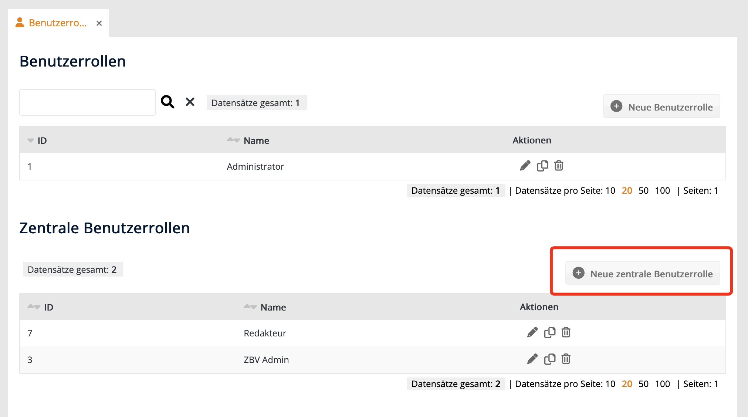The height and width of the screenshot is (417, 748).
Task: Copy the ZBV Admin role
Action: [550, 359]
